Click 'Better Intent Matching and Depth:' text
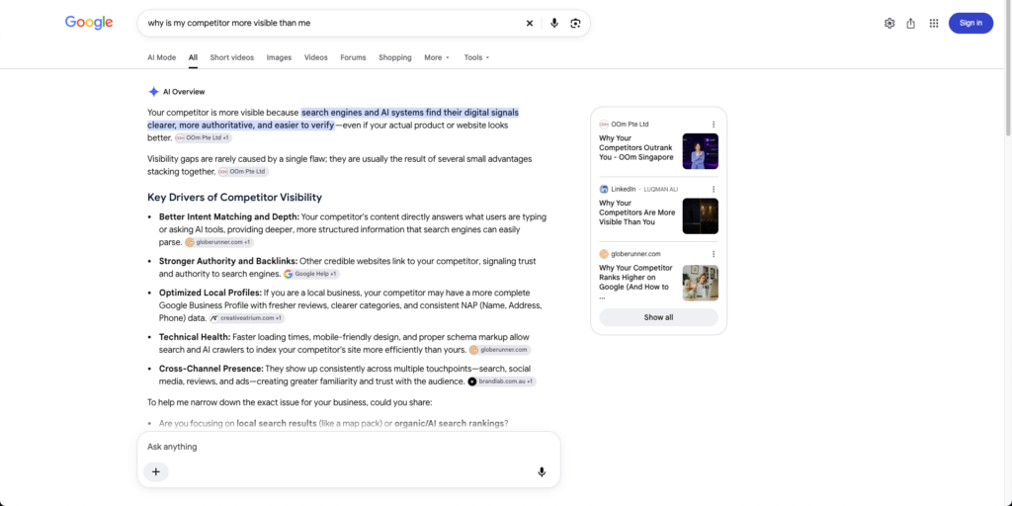This screenshot has width=1012, height=506. coord(229,216)
